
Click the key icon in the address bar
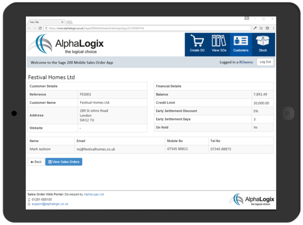(x=255, y=28)
